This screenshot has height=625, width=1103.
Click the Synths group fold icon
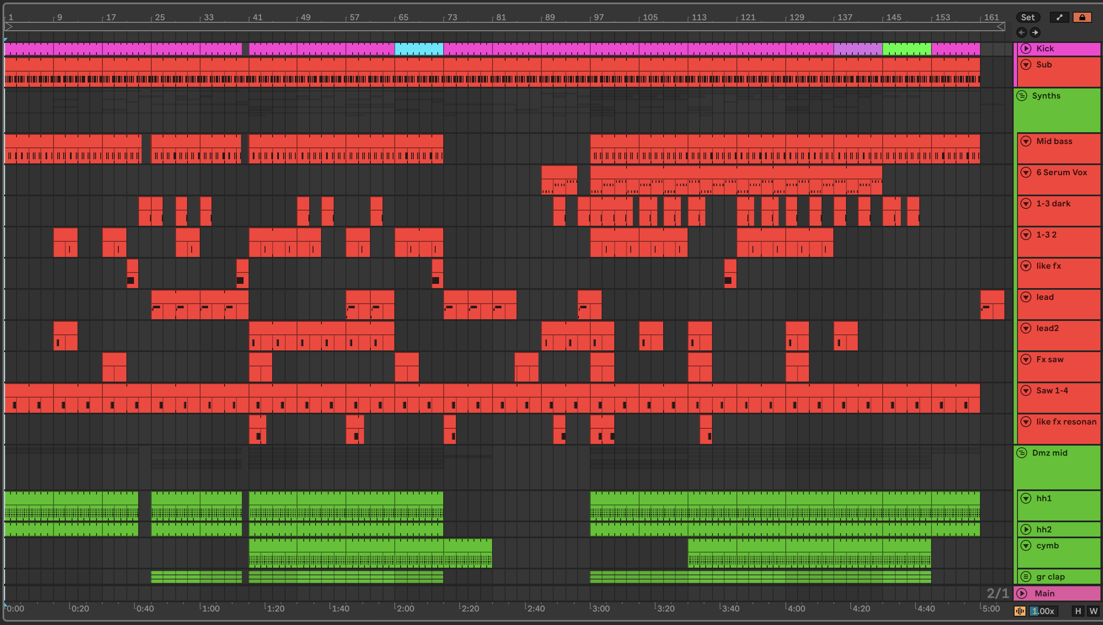click(x=1022, y=96)
